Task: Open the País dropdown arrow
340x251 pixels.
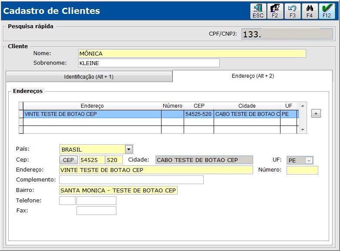Action: (129, 149)
